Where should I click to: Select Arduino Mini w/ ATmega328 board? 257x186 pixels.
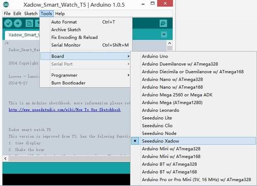(x=194, y=148)
